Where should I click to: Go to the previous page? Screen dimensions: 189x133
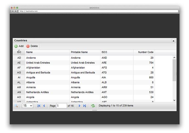(44, 106)
